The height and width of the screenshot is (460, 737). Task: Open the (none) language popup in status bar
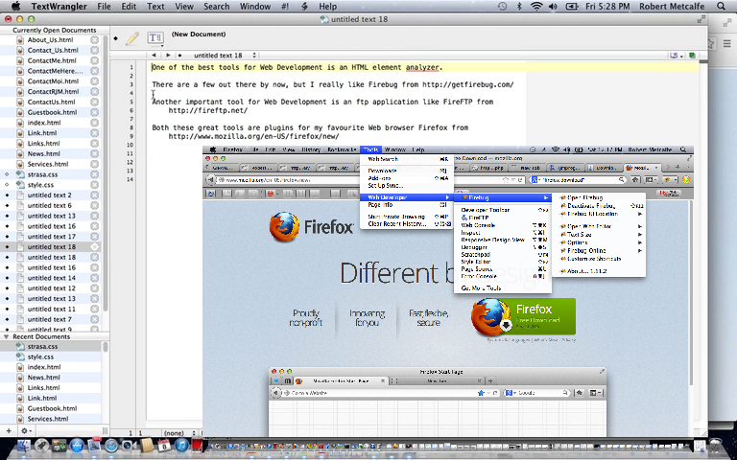tap(180, 433)
